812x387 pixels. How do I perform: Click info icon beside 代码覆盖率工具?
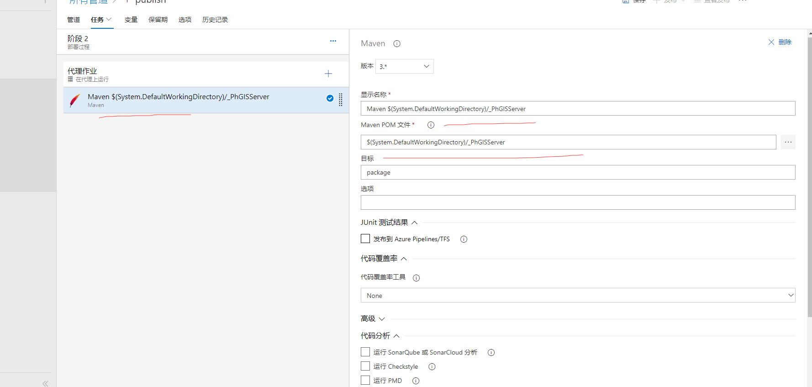click(416, 278)
